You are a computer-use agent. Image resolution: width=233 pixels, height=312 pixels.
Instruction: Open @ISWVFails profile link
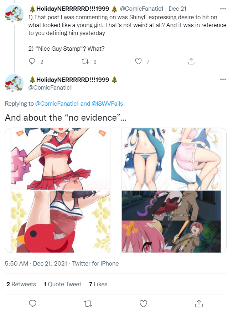coord(107,104)
